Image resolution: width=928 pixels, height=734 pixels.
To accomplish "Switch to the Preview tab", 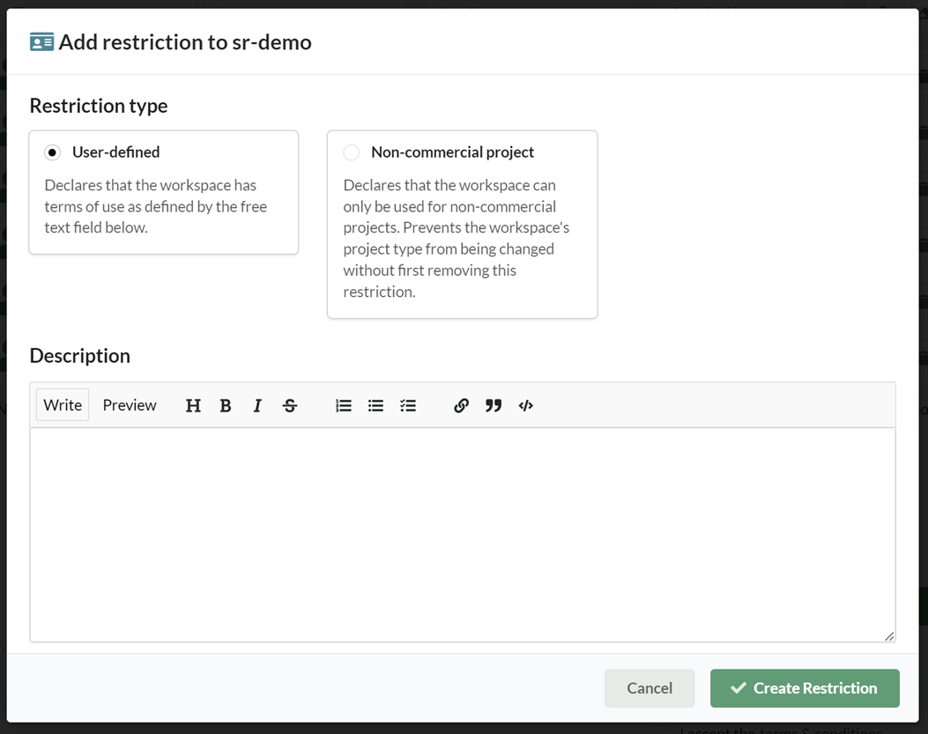I will click(130, 405).
